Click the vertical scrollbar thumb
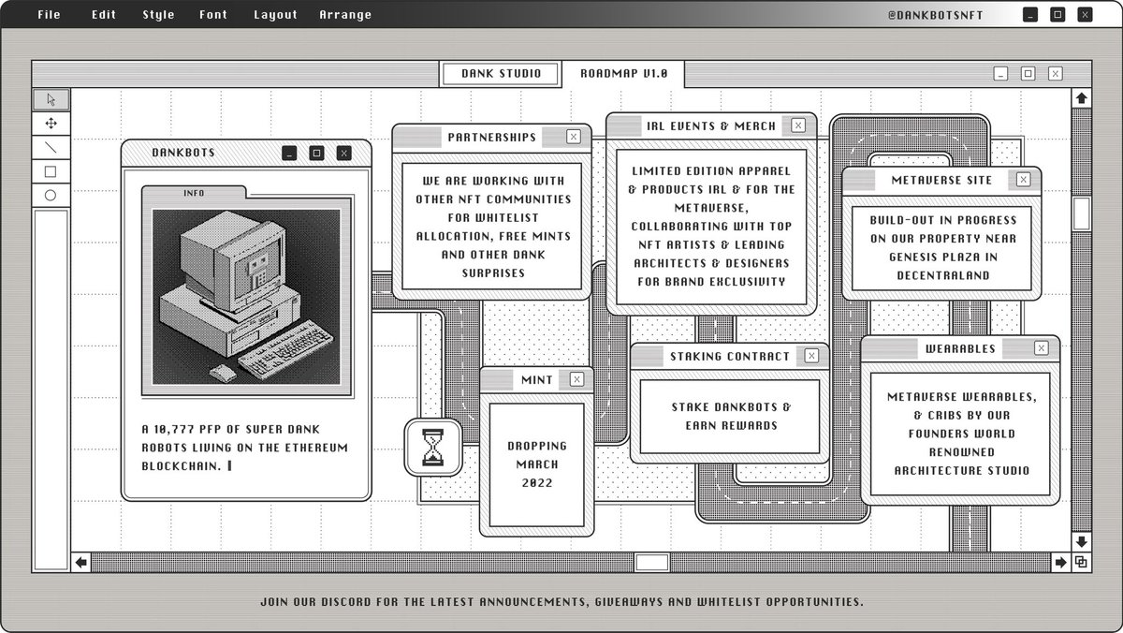This screenshot has width=1123, height=633. (1081, 213)
